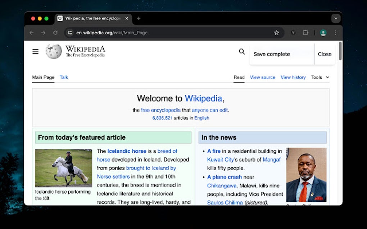The width and height of the screenshot is (367, 229).
Task: Select the View history menu item
Action: pos(293,77)
